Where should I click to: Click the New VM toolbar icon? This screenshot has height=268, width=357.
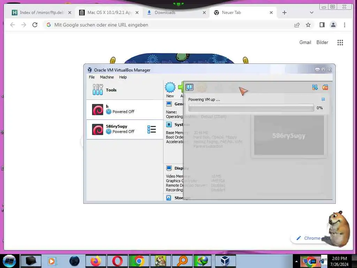tap(170, 90)
